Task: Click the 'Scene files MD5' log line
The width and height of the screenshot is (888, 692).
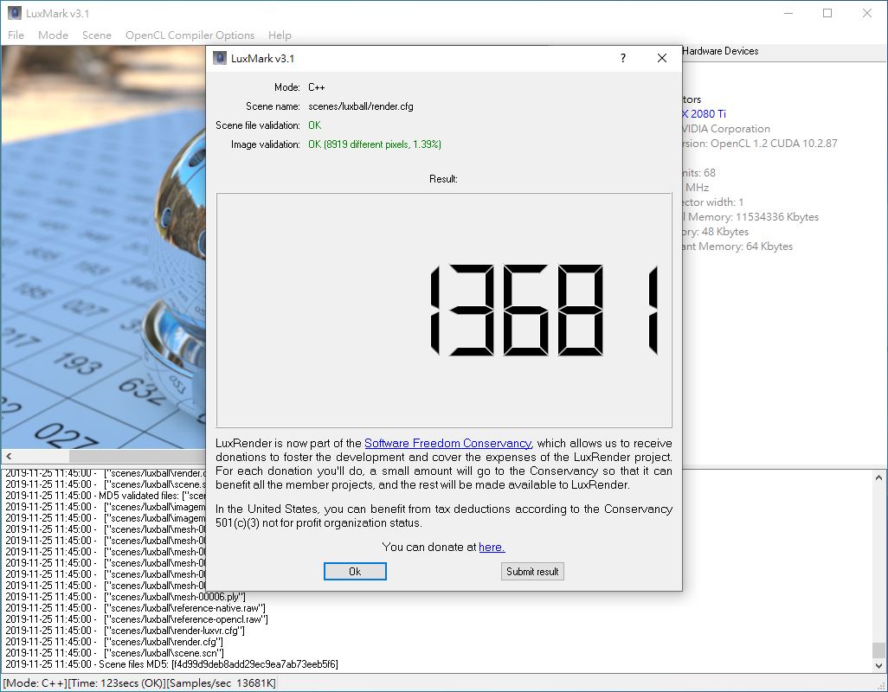Action: 171,664
